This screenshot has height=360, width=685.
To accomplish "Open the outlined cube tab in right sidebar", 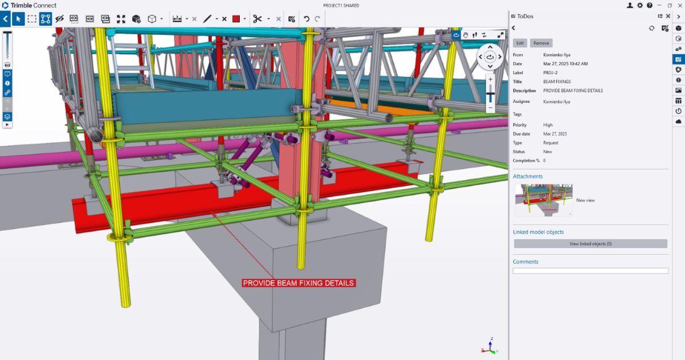I will pyautogui.click(x=678, y=38).
